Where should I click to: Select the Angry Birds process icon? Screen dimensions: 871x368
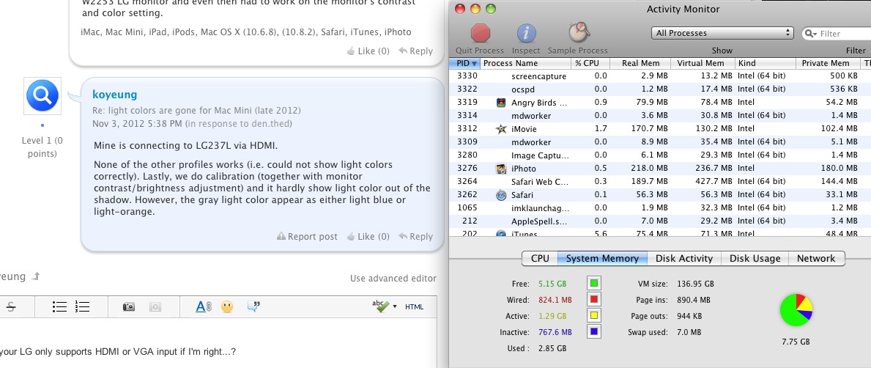pos(501,103)
